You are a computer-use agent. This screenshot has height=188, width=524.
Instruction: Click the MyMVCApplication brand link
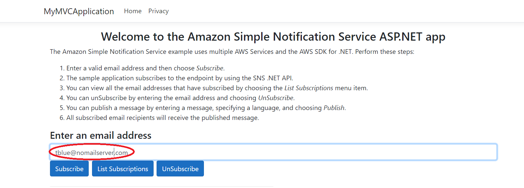pos(79,11)
